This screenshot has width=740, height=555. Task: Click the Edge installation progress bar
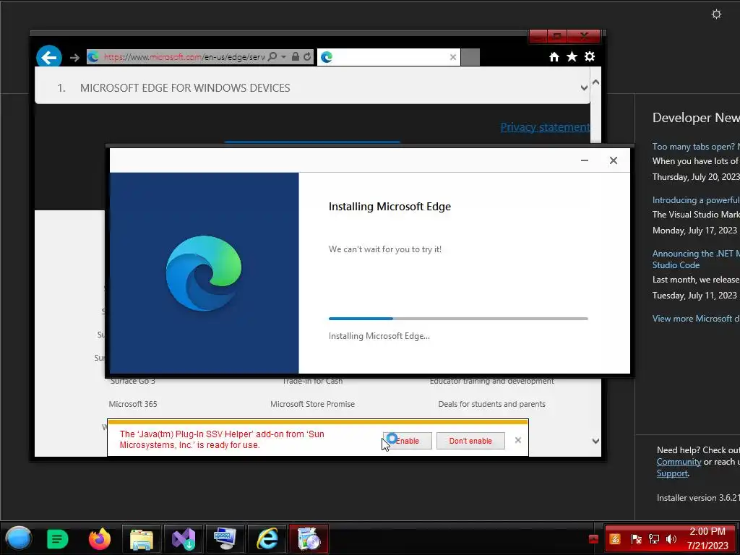[458, 319]
